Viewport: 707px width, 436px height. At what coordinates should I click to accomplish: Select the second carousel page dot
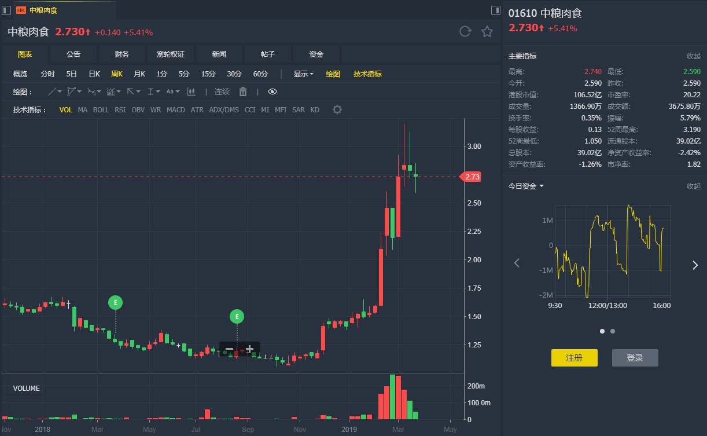[613, 331]
